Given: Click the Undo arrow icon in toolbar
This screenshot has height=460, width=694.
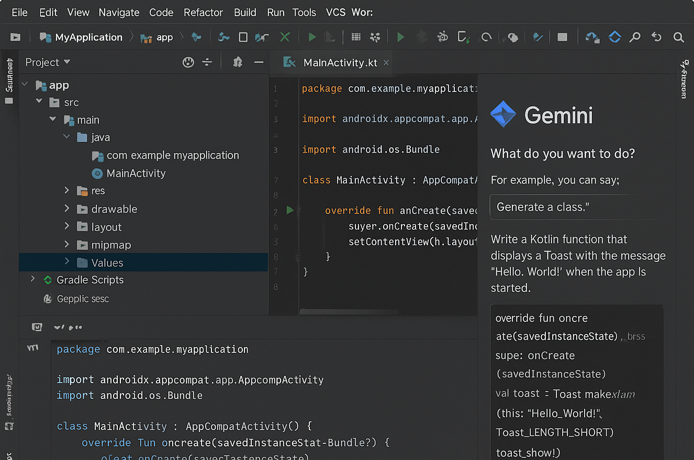Looking at the screenshot, I should point(656,37).
